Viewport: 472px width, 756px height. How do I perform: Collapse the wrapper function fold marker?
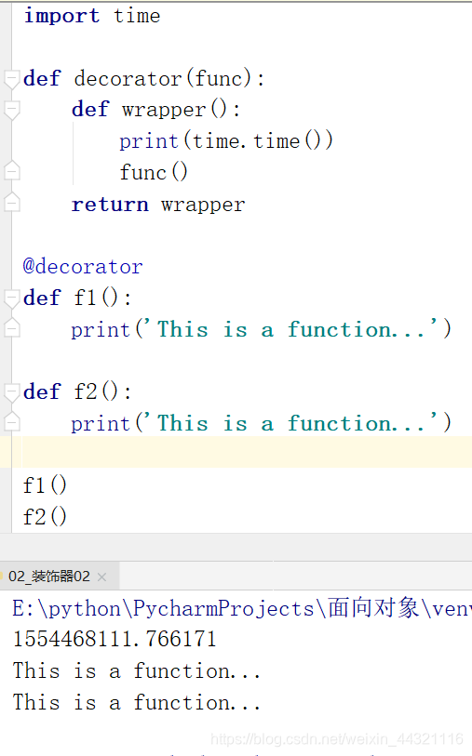pos(11,110)
